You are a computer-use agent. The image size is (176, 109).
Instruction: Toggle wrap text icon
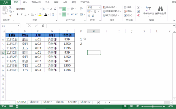[82, 9]
